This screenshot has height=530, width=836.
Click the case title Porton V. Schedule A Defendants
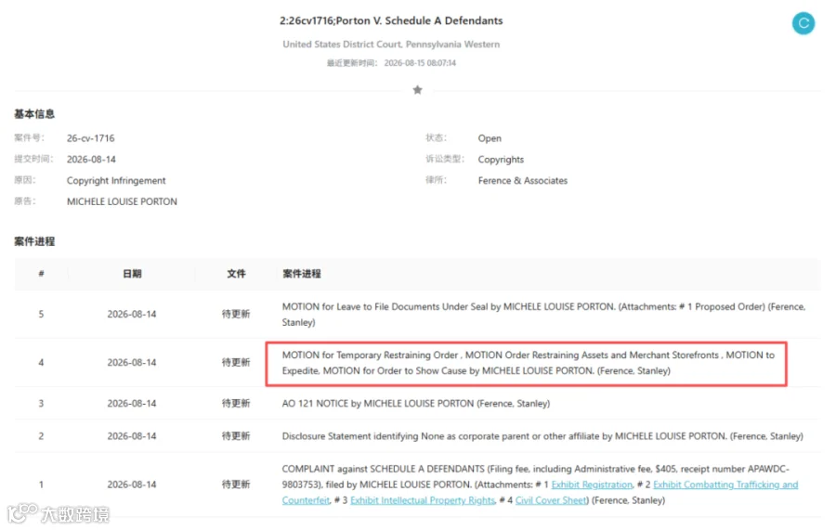tap(391, 20)
